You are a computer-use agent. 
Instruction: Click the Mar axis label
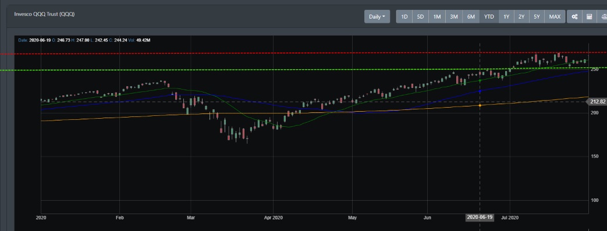pyautogui.click(x=190, y=218)
